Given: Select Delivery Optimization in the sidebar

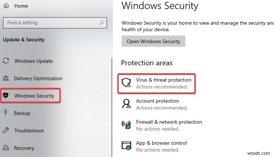Looking at the screenshot, I should pos(38,78).
